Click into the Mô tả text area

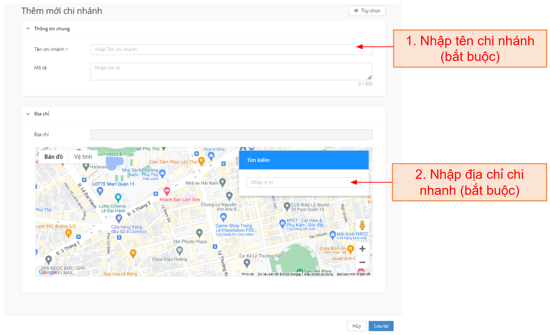(231, 72)
